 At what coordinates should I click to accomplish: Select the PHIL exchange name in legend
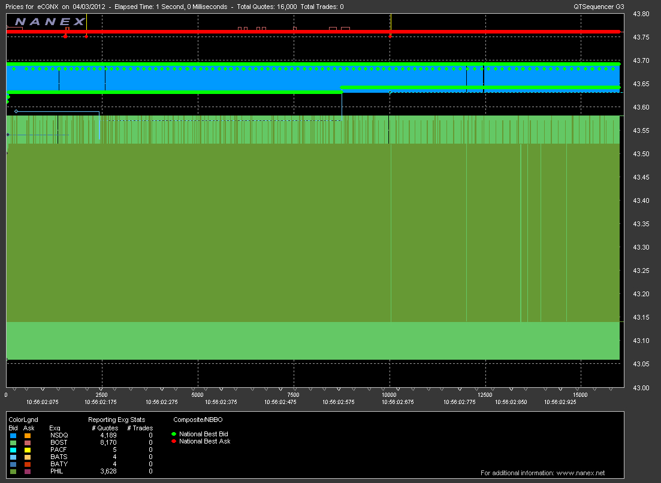tap(57, 471)
